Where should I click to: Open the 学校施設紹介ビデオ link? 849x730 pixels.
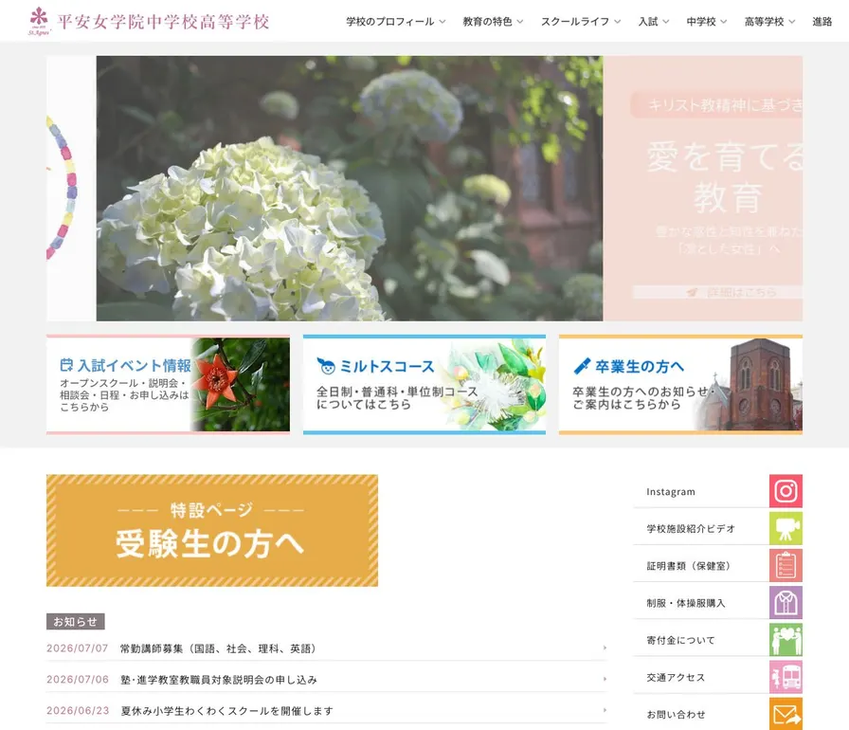pos(691,529)
